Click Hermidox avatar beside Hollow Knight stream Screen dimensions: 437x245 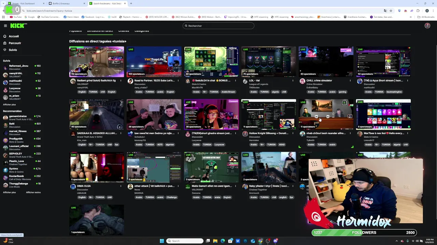click(x=245, y=134)
